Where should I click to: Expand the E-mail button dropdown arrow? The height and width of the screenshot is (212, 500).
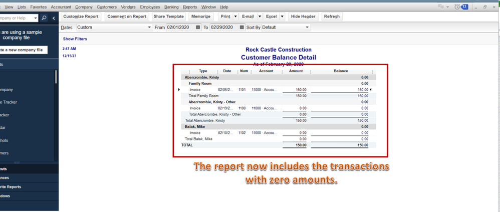[260, 17]
